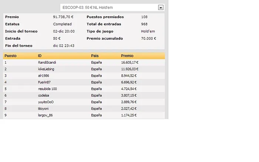Click the Entrada value 50 €

pos(57,38)
